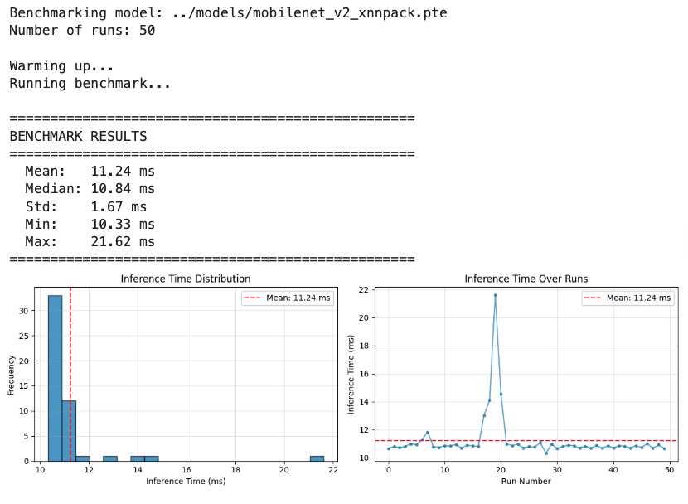Screen dimensions: 688x504
Task: Click the 'Warming up...' output line
Action: tap(62, 66)
